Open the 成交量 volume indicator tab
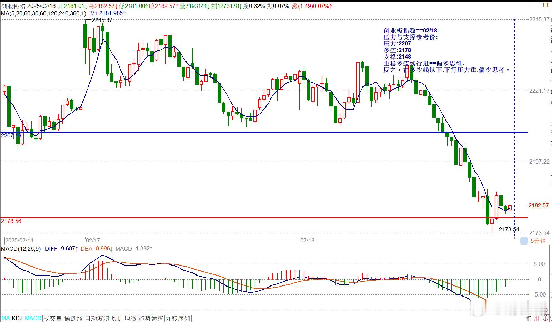 53,319
